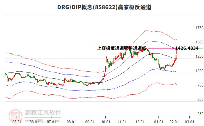Viewport: 204px width, 126px height.
Task: Click the y-axis label 500
Action: coord(200,100)
